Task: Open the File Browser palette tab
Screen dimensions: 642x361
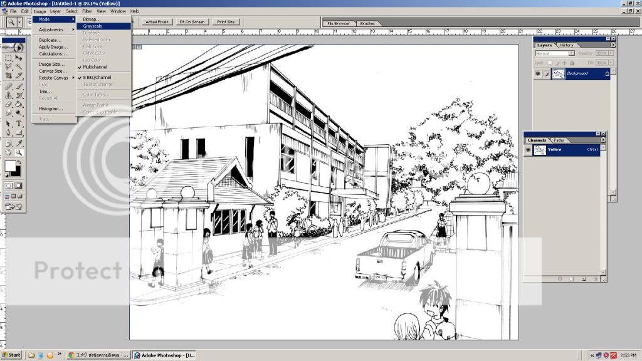Action: coord(339,24)
